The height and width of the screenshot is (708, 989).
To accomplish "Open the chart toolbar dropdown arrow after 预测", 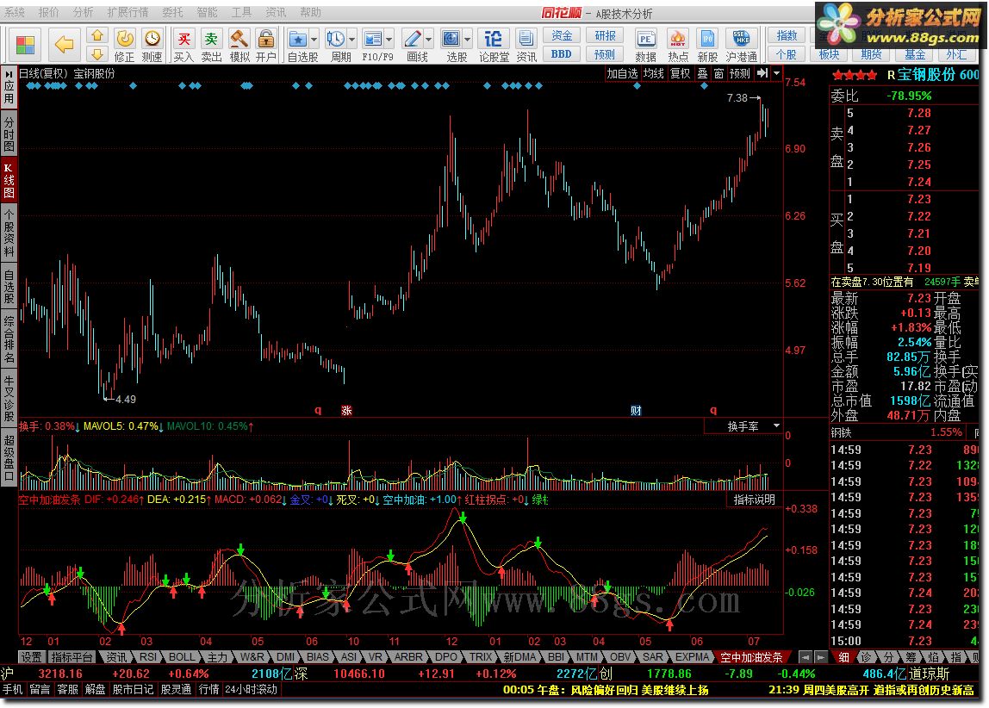I will 776,73.
